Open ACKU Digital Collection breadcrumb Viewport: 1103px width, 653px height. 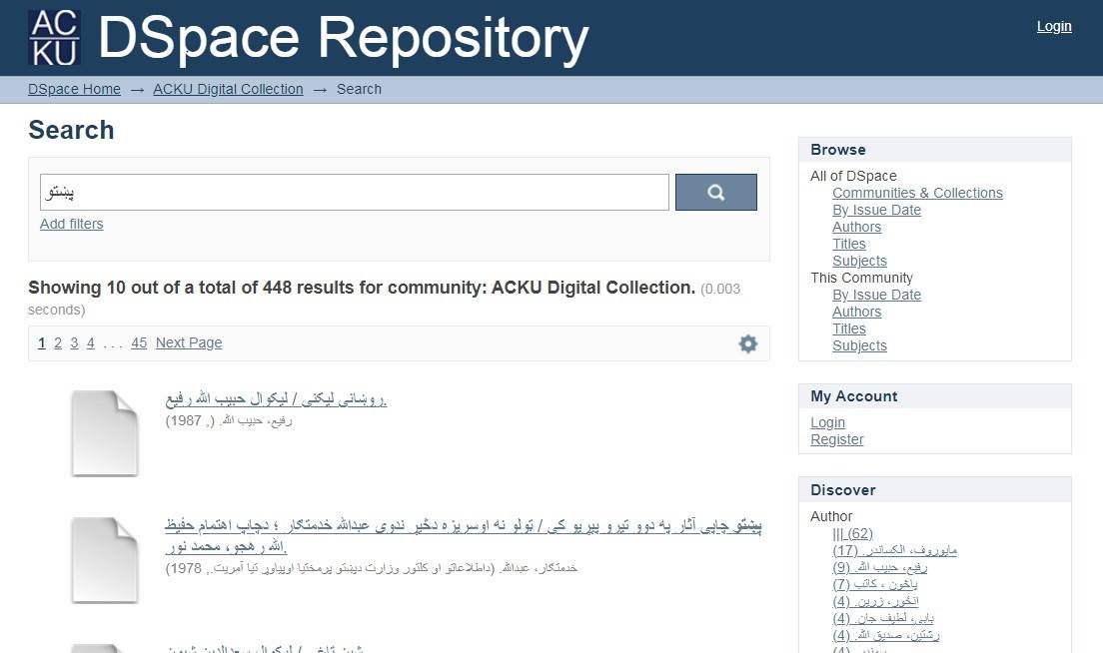coord(228,89)
